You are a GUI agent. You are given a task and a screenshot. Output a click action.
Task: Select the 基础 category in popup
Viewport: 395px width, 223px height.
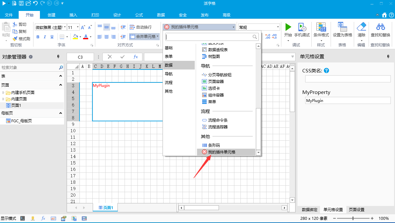[x=179, y=48]
